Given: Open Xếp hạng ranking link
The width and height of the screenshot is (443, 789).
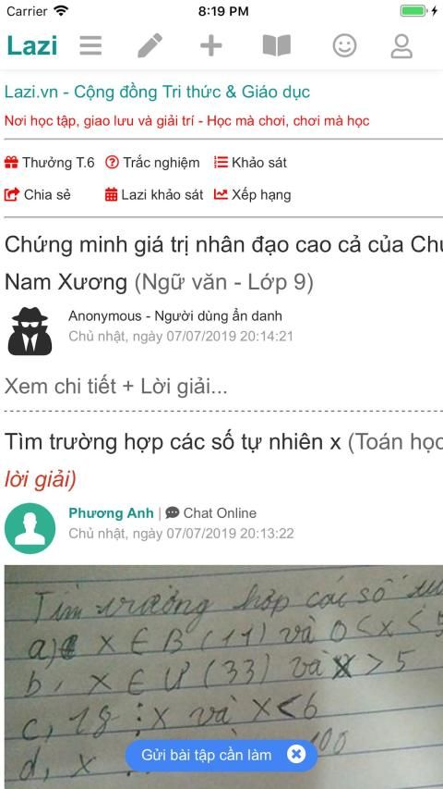Looking at the screenshot, I should [x=252, y=195].
